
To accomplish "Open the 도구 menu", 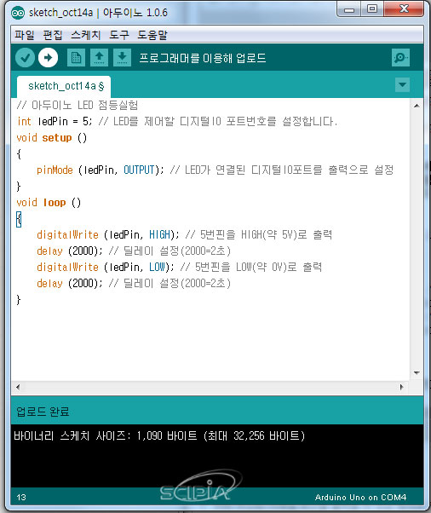I will (119, 35).
